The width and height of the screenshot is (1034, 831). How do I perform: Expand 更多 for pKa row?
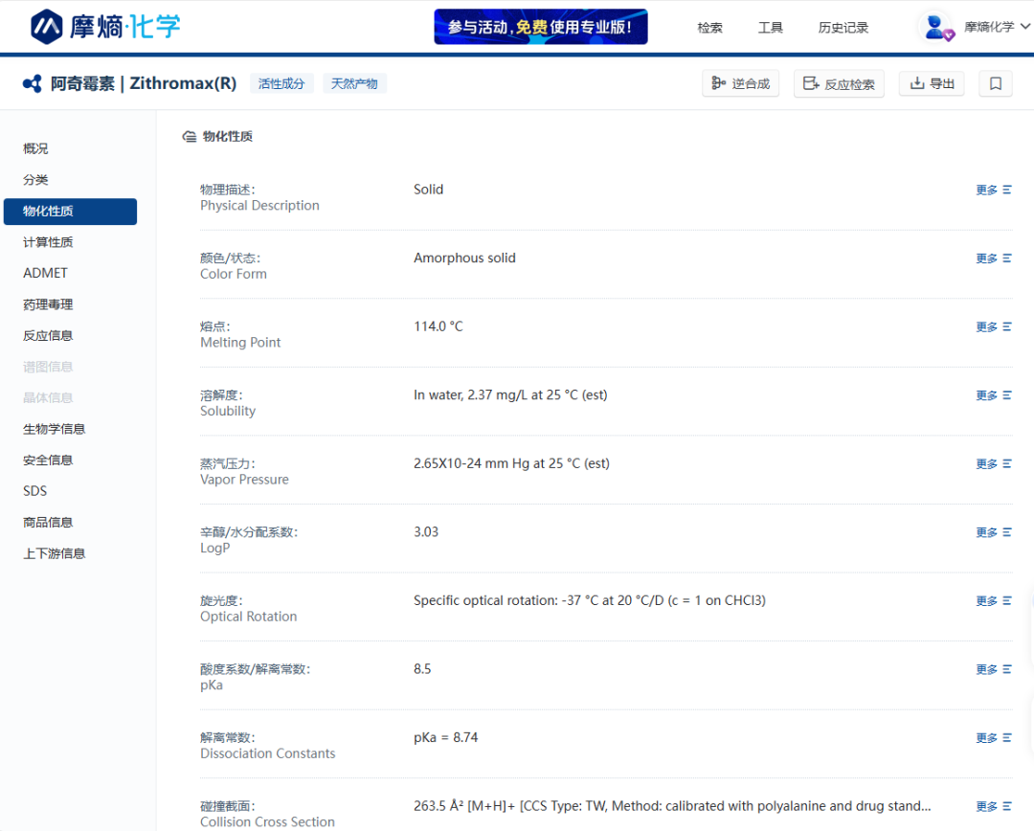pyautogui.click(x=994, y=669)
